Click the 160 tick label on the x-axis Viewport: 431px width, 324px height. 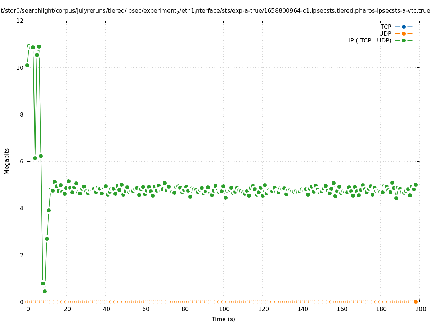[342, 309]
